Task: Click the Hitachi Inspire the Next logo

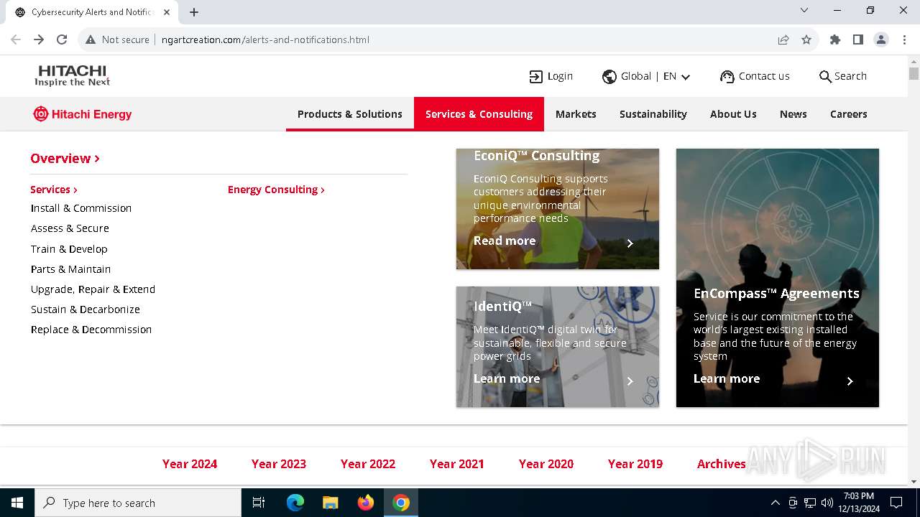Action: pyautogui.click(x=73, y=75)
